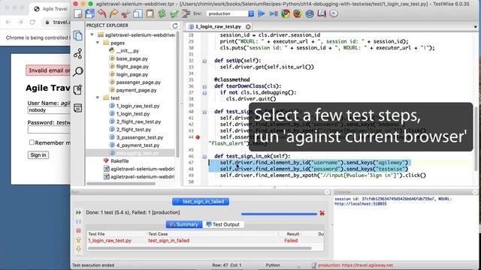Fold the setUp method at line 32

(x=204, y=61)
